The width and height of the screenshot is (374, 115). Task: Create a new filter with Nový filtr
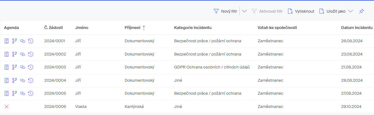click(225, 11)
